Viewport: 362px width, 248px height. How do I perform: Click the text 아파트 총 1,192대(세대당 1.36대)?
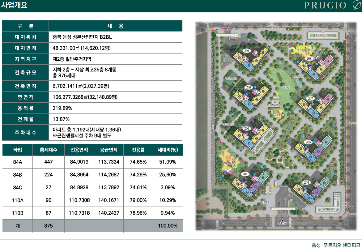coord(87,130)
